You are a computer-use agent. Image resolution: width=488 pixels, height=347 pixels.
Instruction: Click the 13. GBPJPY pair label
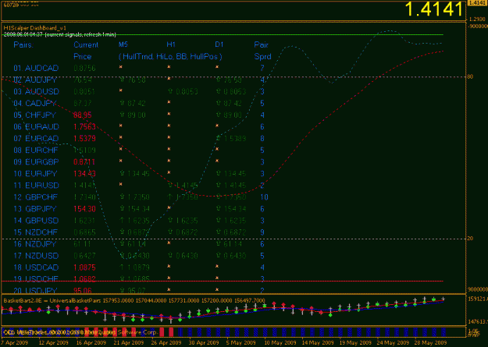coord(35,209)
